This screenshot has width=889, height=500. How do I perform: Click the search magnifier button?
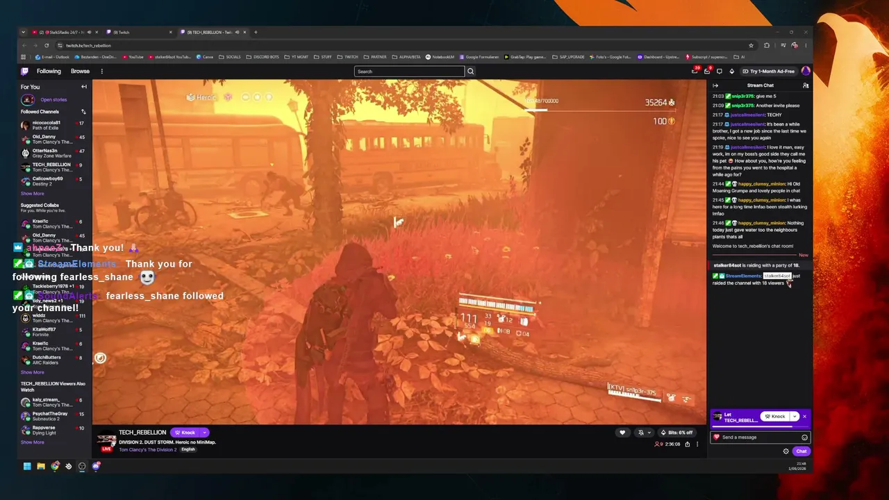coord(470,71)
